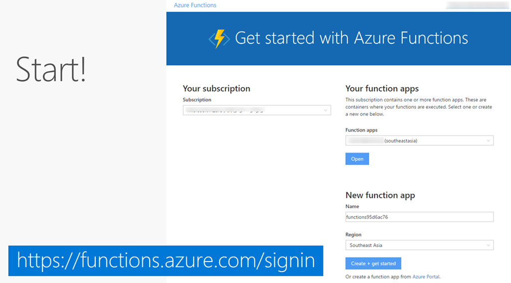Click the Azure Functions header link
511x283 pixels.
point(195,5)
